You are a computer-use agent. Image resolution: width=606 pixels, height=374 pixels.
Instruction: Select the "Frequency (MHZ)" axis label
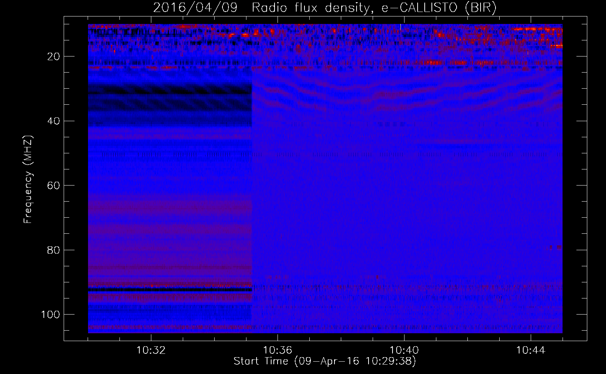(x=28, y=180)
